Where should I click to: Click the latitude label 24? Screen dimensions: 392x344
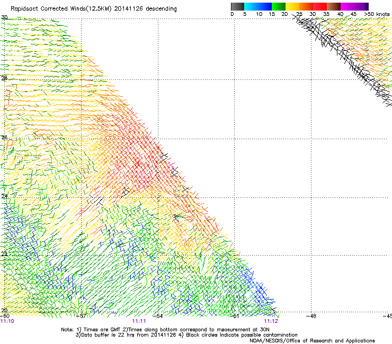(4, 196)
